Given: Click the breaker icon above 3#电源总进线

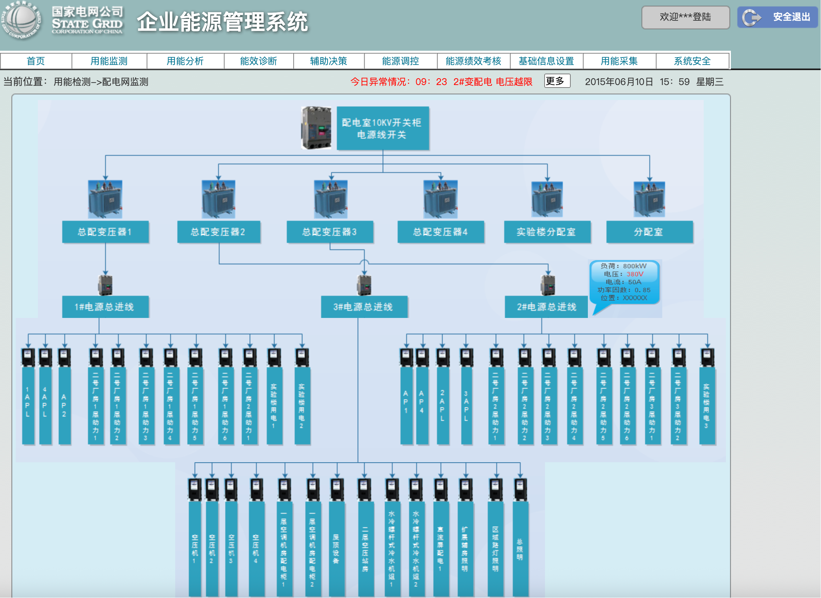Looking at the screenshot, I should (364, 286).
